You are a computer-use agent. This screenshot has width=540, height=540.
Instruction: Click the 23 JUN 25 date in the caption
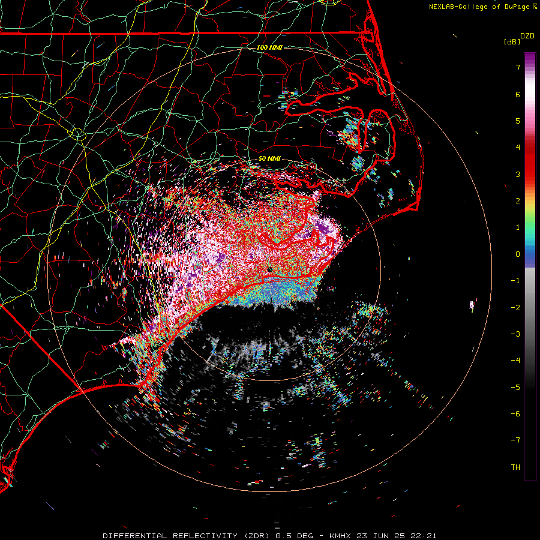coord(382,536)
